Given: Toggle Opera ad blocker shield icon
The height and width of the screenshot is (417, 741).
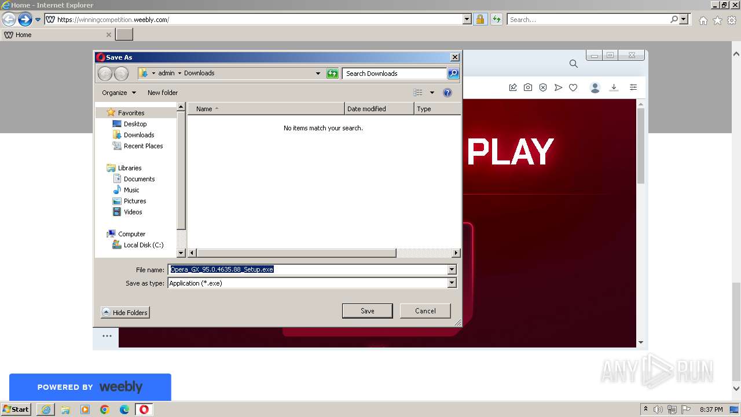Looking at the screenshot, I should pos(543,87).
